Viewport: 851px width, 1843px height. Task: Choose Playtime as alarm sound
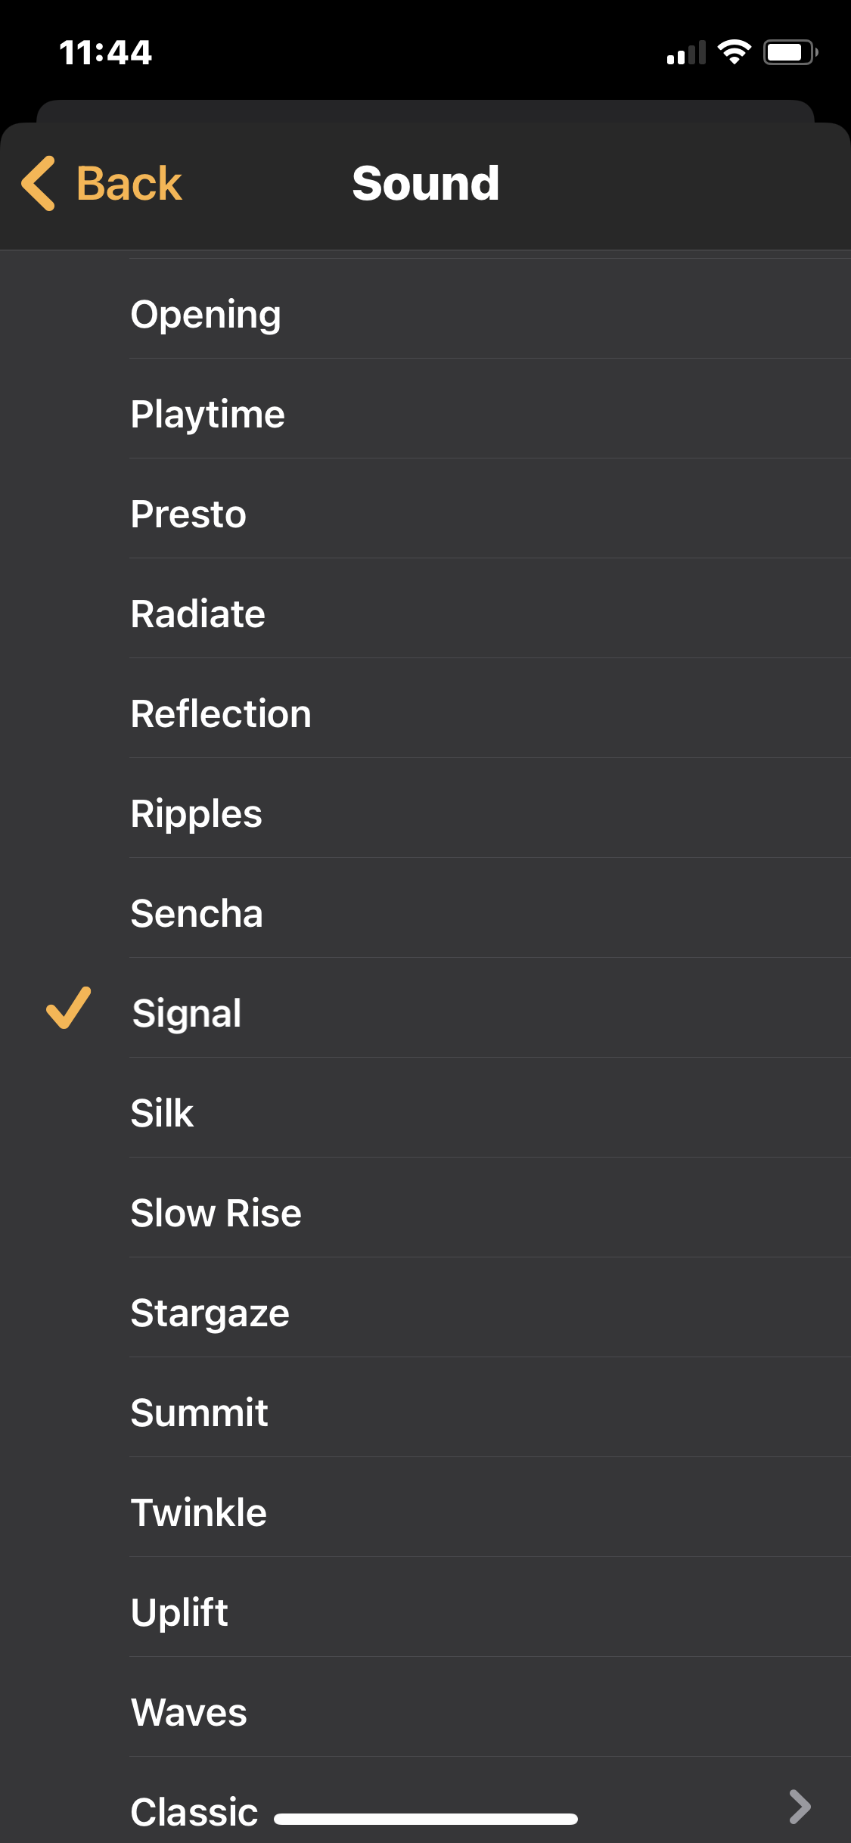coord(207,415)
